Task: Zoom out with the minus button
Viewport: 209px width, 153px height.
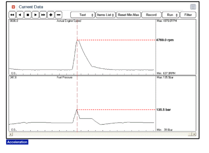Action: pyautogui.click(x=58, y=15)
